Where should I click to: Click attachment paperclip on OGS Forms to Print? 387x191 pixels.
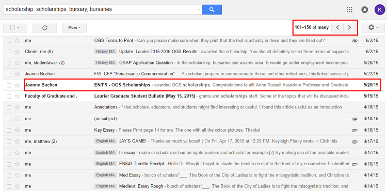coord(354,41)
